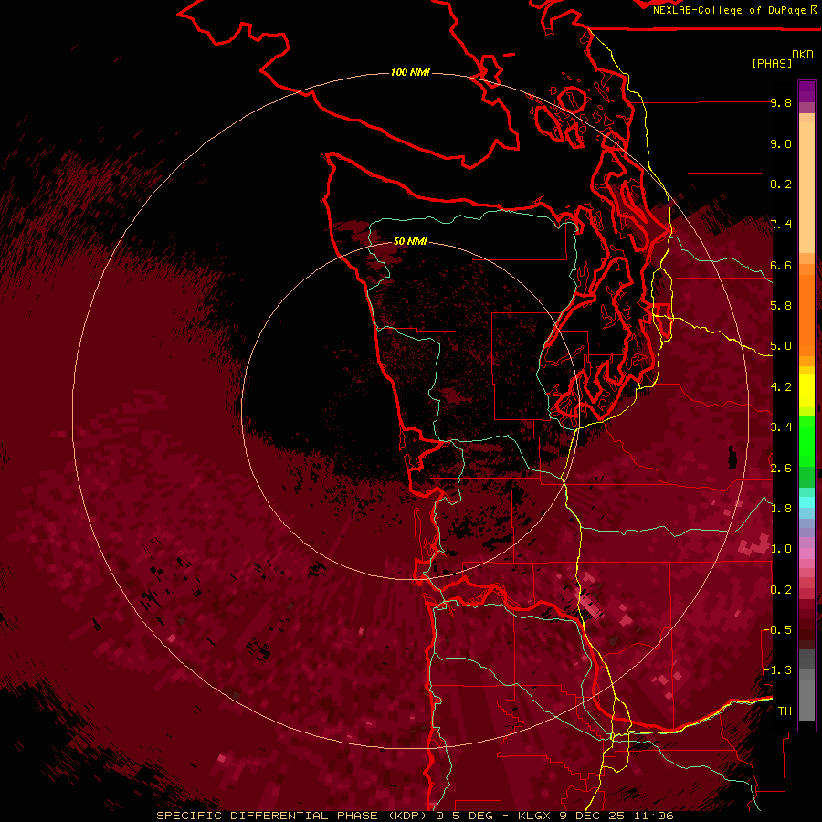The height and width of the screenshot is (822, 822).
Task: Click the 3.4 scale value label
Action: (781, 427)
